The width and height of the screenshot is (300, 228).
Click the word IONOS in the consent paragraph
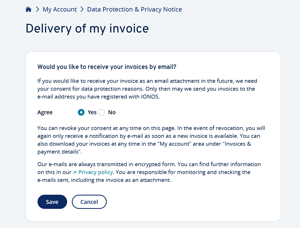pyautogui.click(x=150, y=97)
